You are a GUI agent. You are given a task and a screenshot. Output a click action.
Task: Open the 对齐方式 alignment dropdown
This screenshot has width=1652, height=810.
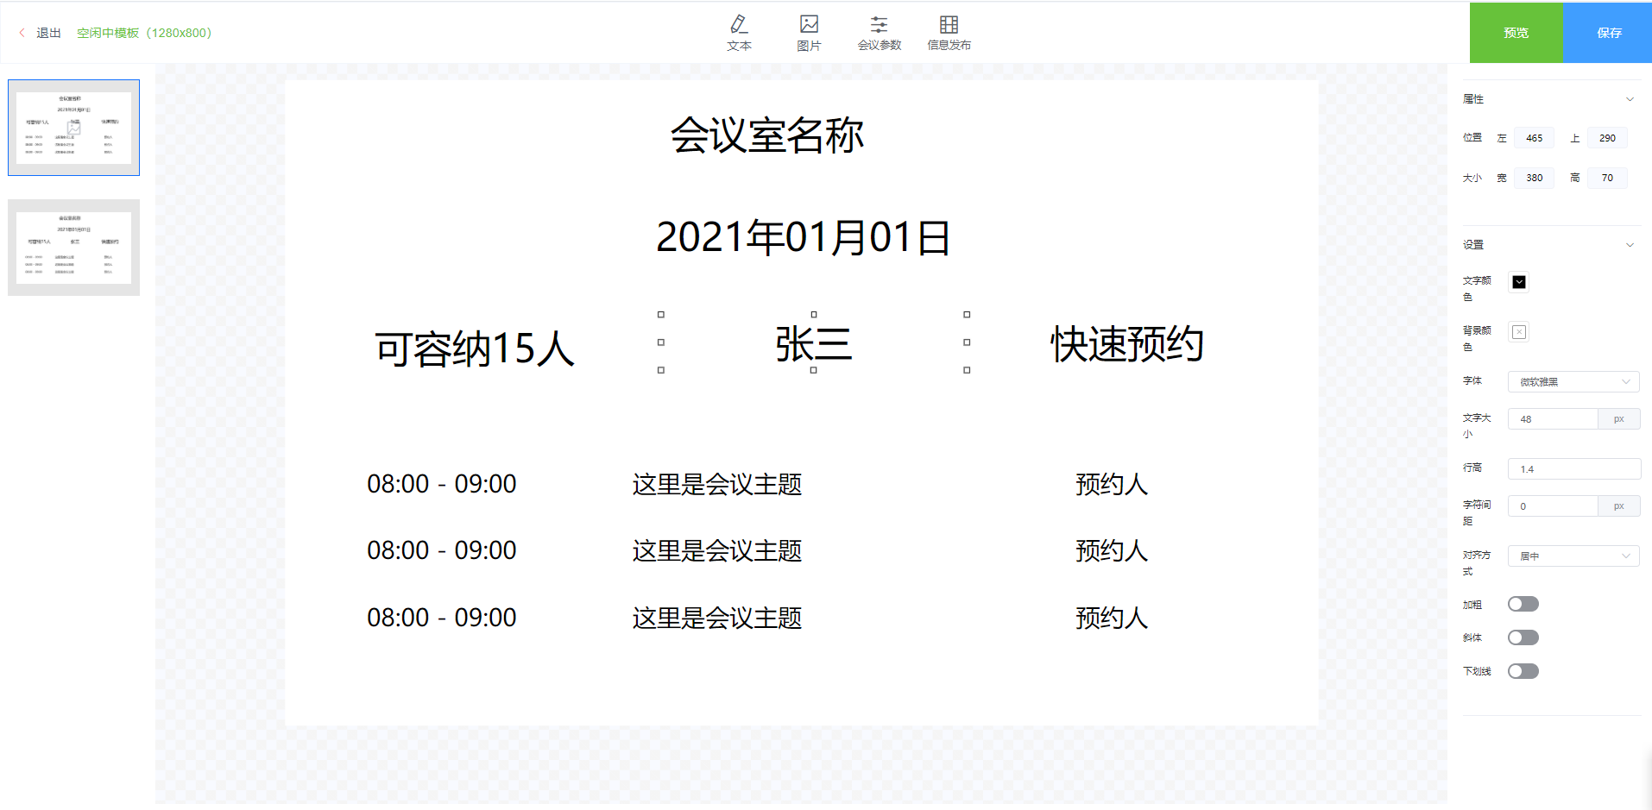(x=1573, y=556)
